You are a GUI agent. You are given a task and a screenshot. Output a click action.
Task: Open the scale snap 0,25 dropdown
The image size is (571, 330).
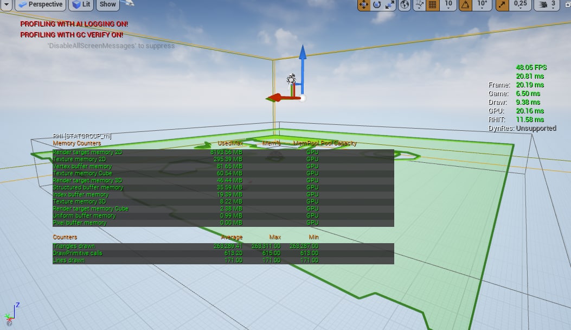[520, 5]
